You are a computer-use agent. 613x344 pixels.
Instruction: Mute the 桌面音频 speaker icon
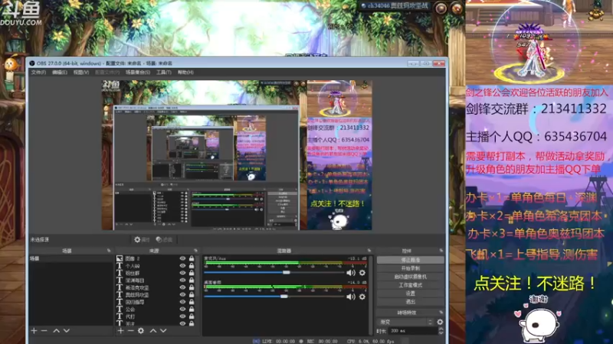click(x=351, y=297)
